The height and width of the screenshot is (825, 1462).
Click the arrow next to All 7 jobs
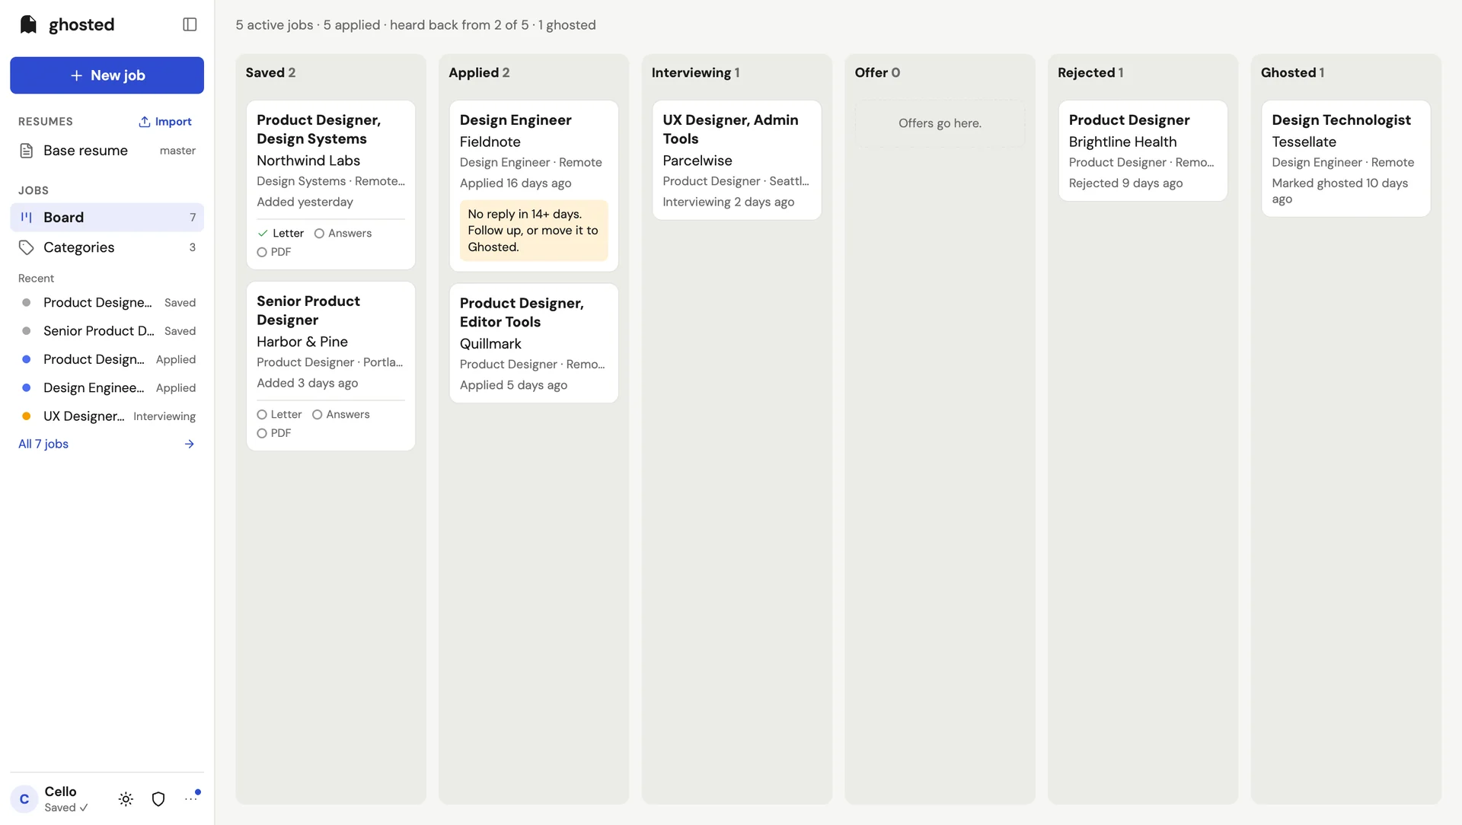pyautogui.click(x=190, y=444)
